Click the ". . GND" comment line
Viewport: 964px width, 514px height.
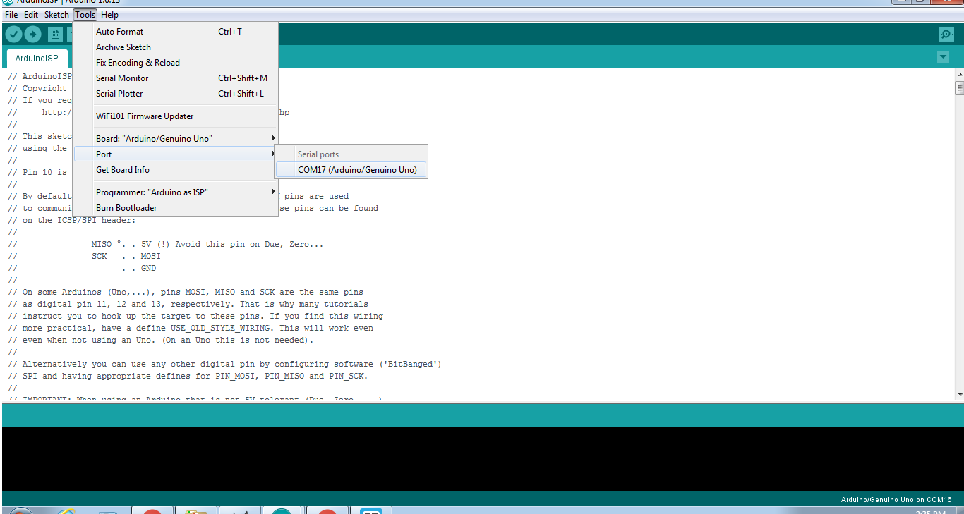pos(82,269)
